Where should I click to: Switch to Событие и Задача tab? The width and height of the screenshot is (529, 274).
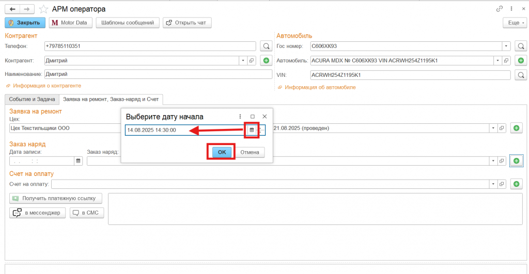coord(32,99)
